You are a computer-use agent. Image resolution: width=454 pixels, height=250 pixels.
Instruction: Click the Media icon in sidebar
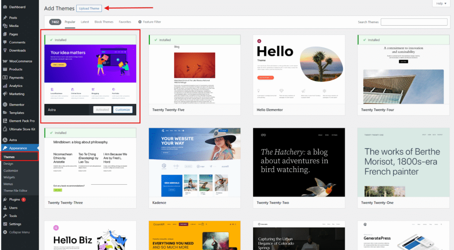[x=5, y=26]
